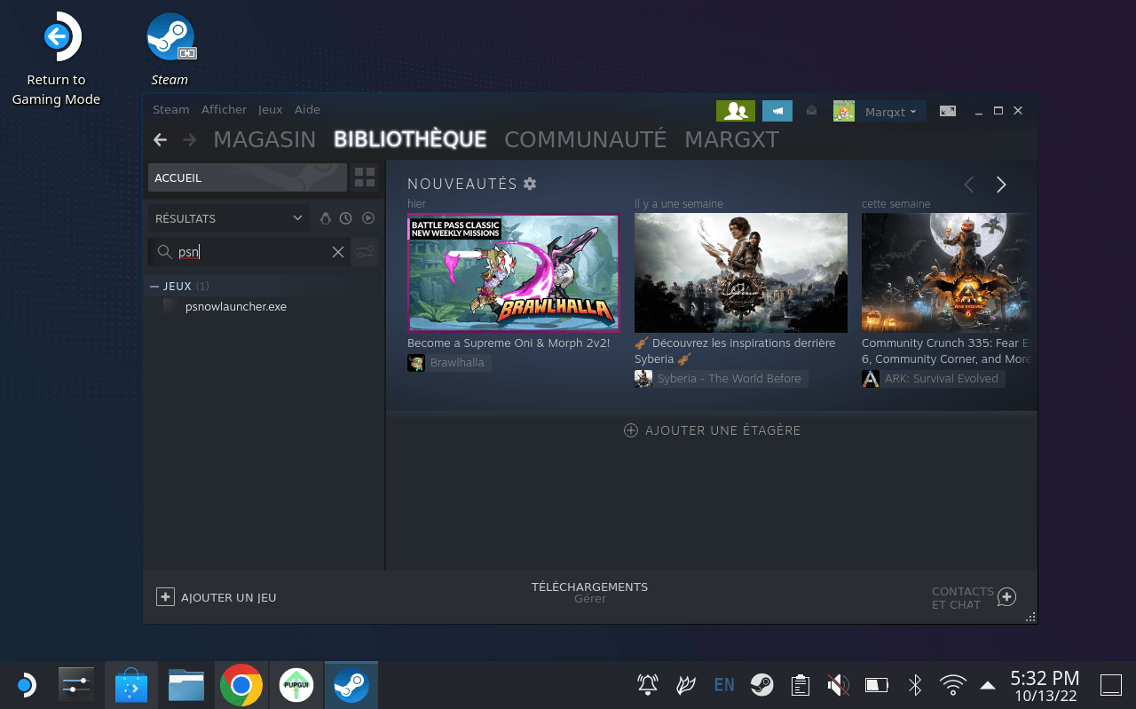Click the Brawlhalla game tag
Image resolution: width=1136 pixels, height=709 pixels.
coord(449,363)
